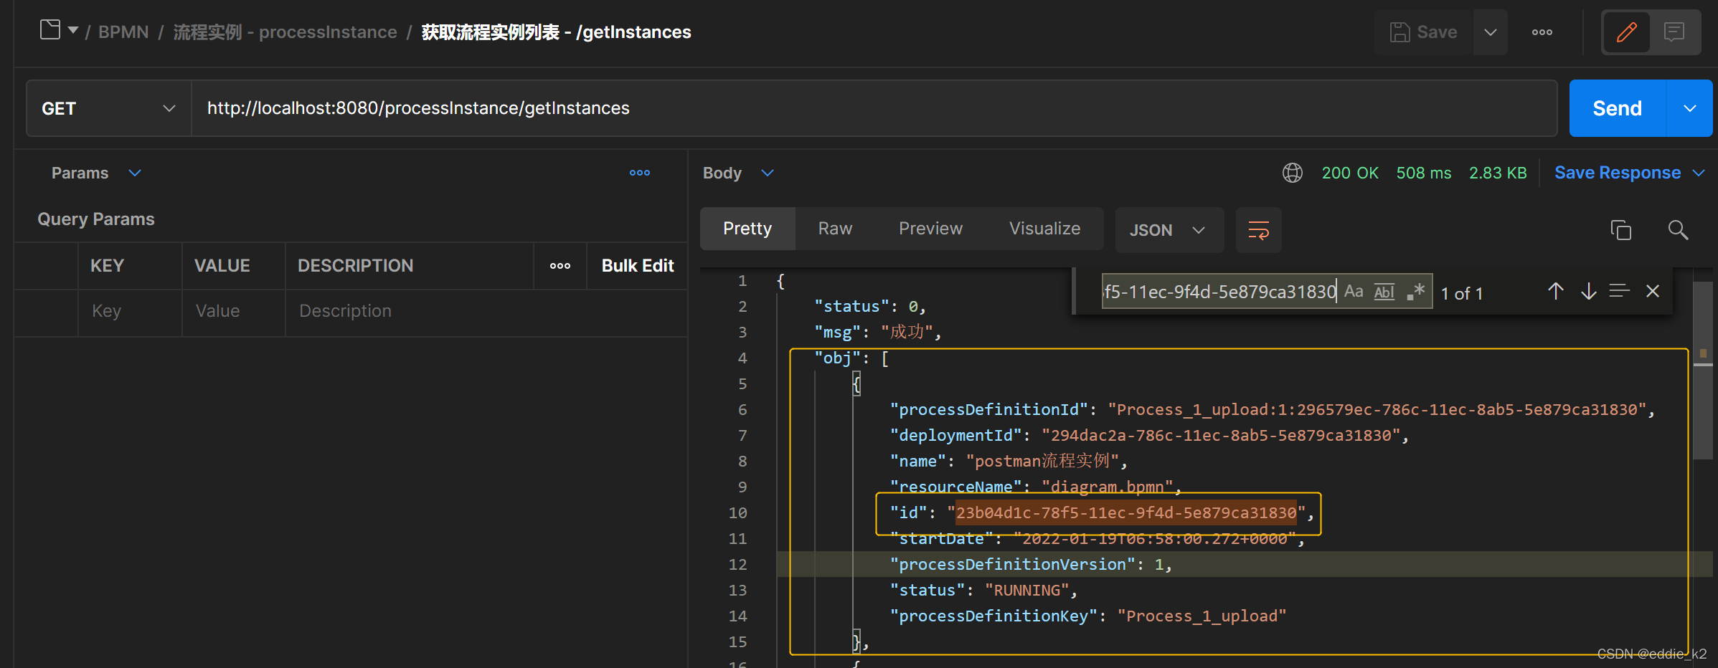Click the response vertical scrollbar

[x=1702, y=370]
